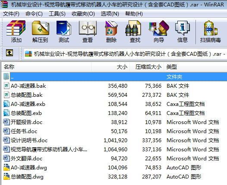Image resolution: width=227 pixels, height=185 pixels.
Task: Click the WinRAR title bar books icon
Action: tap(4, 4)
